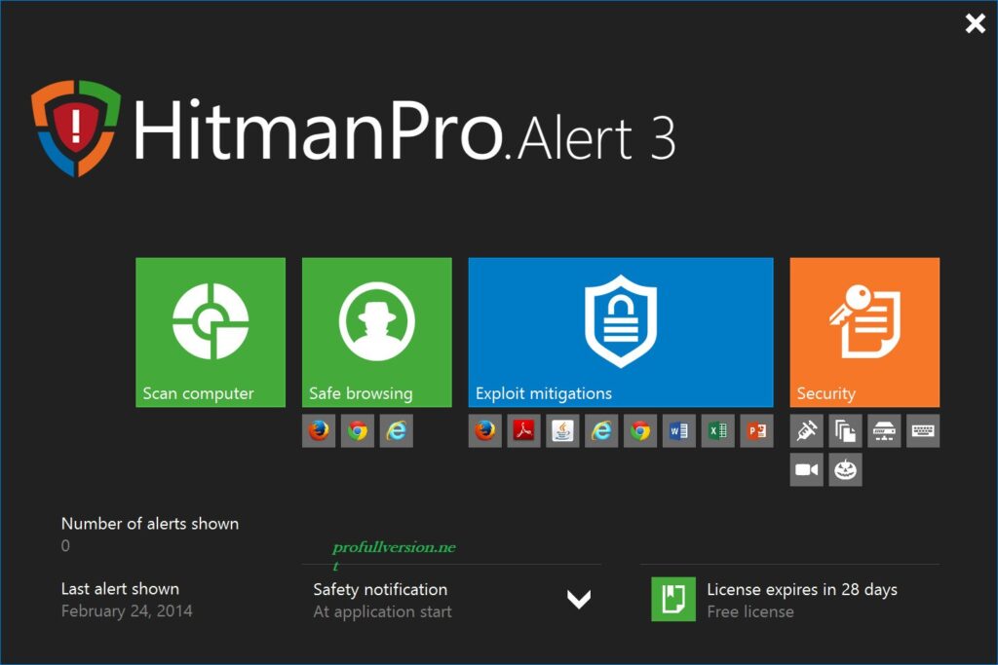998x665 pixels.
Task: Click the Excel icon under Exploit mitigations
Action: coord(718,430)
